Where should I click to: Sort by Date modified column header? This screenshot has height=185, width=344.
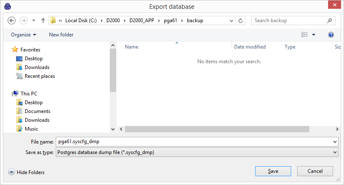click(x=250, y=47)
